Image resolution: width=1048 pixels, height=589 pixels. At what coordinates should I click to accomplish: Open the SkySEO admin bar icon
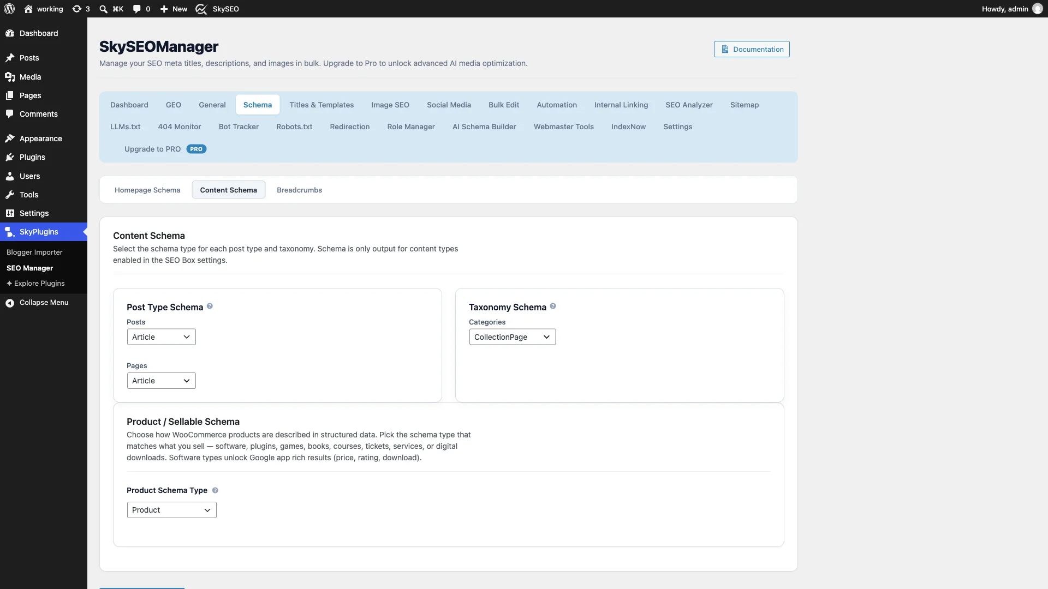coord(201,9)
